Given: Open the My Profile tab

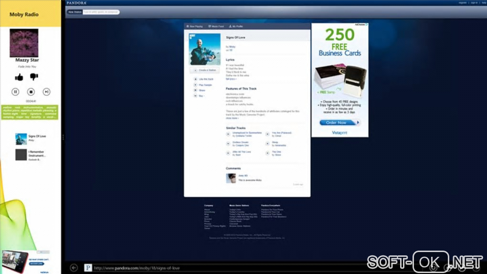Looking at the screenshot, I should pyautogui.click(x=236, y=26).
